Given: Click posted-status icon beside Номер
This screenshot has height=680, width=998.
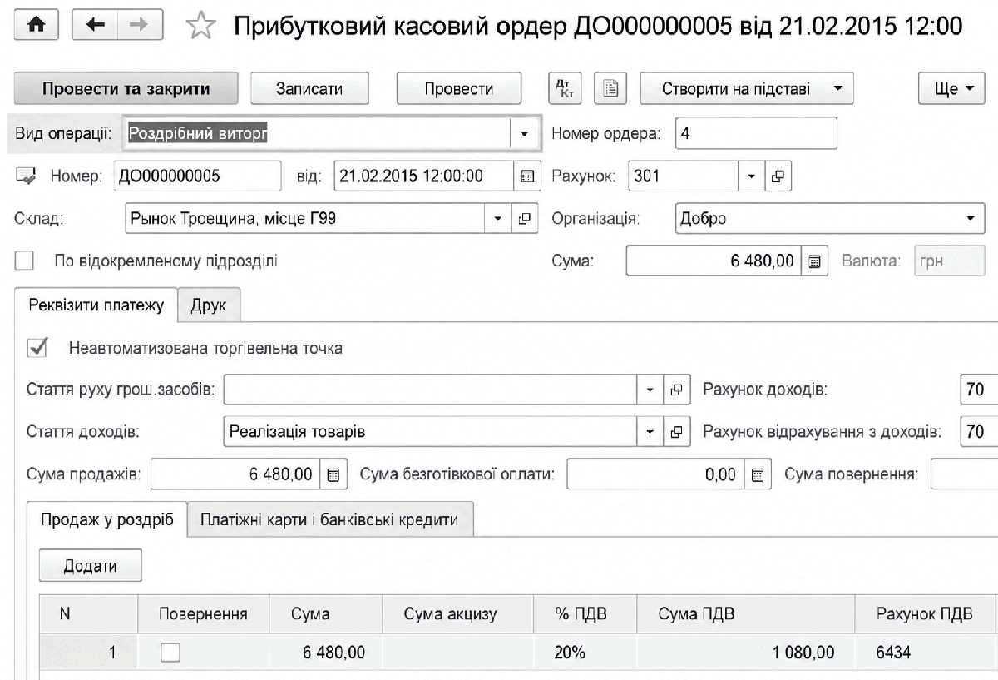Looking at the screenshot, I should (27, 176).
